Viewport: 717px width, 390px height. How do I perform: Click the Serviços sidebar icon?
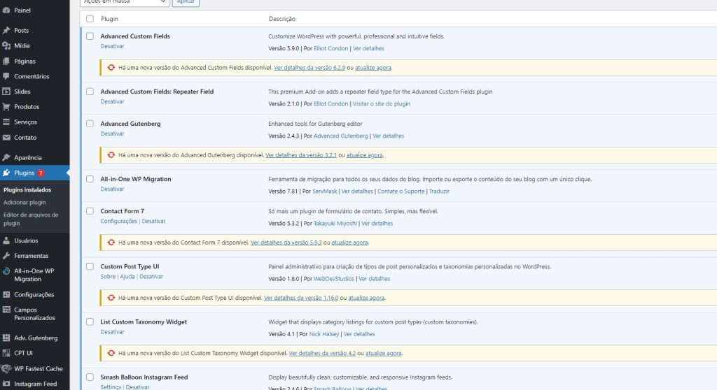point(6,122)
